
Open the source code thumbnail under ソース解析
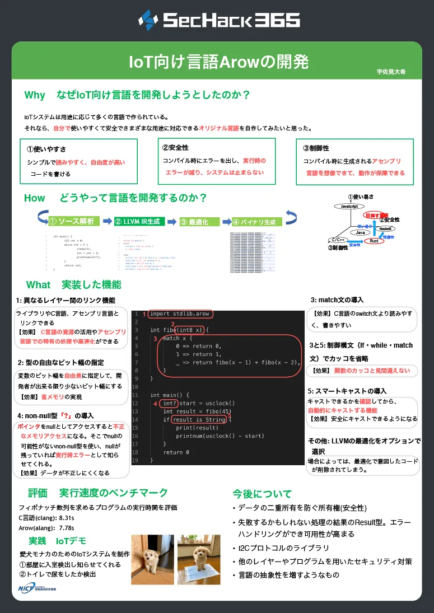(74, 252)
